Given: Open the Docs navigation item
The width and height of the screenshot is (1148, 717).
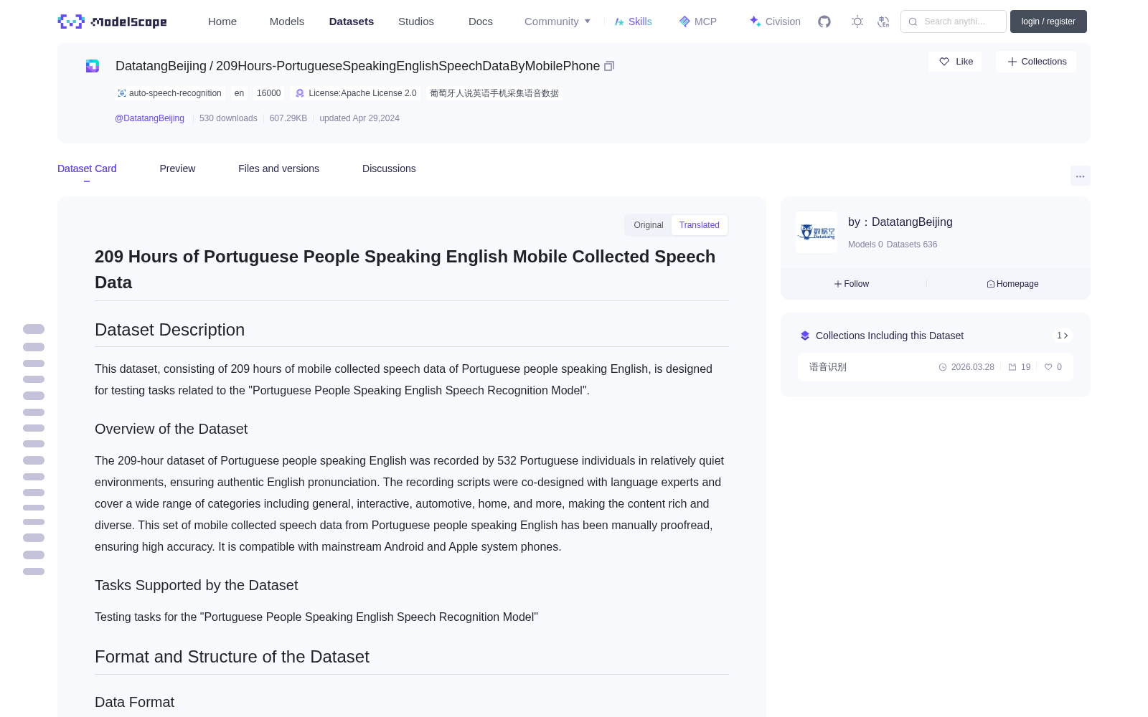Looking at the screenshot, I should (481, 22).
